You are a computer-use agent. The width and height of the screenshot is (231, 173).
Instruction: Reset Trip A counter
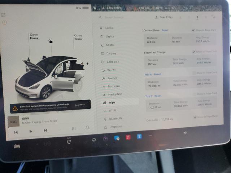pyautogui.click(x=157, y=74)
